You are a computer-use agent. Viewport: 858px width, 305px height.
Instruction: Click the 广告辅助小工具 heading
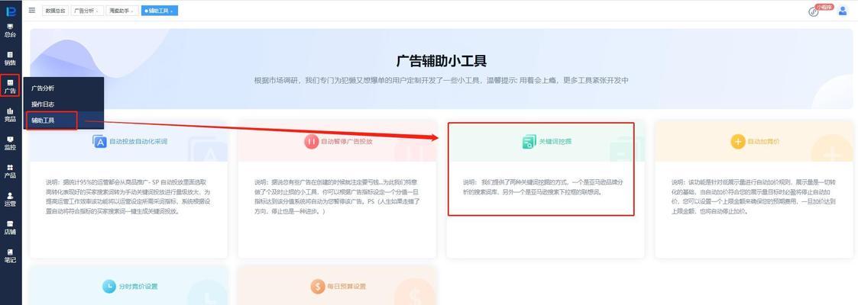point(442,60)
